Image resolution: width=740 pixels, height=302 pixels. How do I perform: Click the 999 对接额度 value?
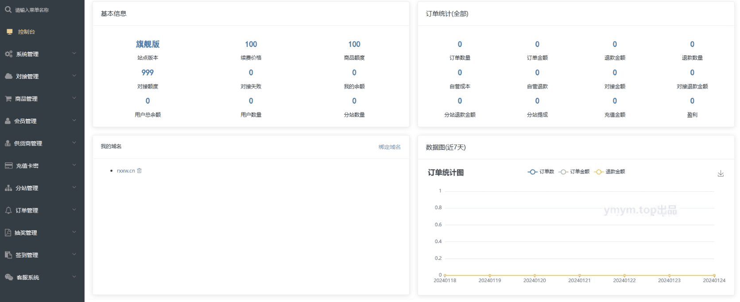[x=147, y=73]
